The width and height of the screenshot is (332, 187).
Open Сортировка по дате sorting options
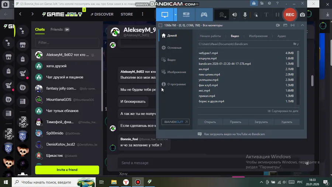click(x=283, y=111)
